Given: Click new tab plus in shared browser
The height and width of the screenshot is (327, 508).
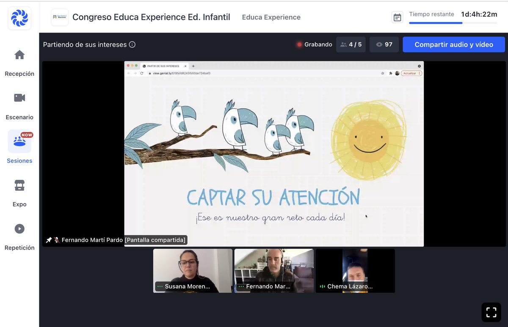Looking at the screenshot, I should click(193, 66).
